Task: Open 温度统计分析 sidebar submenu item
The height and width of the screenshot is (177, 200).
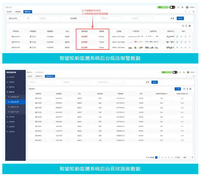Action: pyautogui.click(x=15, y=107)
